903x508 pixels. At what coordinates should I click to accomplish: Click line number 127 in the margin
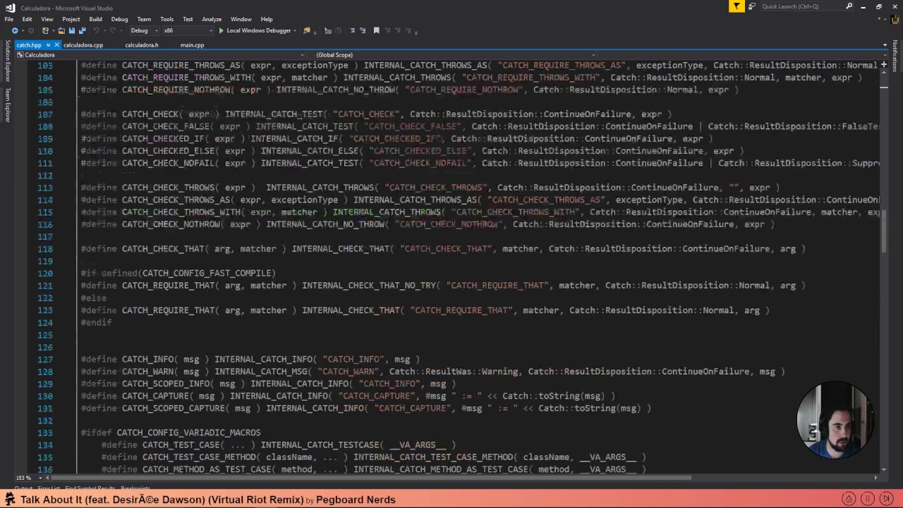(45, 360)
